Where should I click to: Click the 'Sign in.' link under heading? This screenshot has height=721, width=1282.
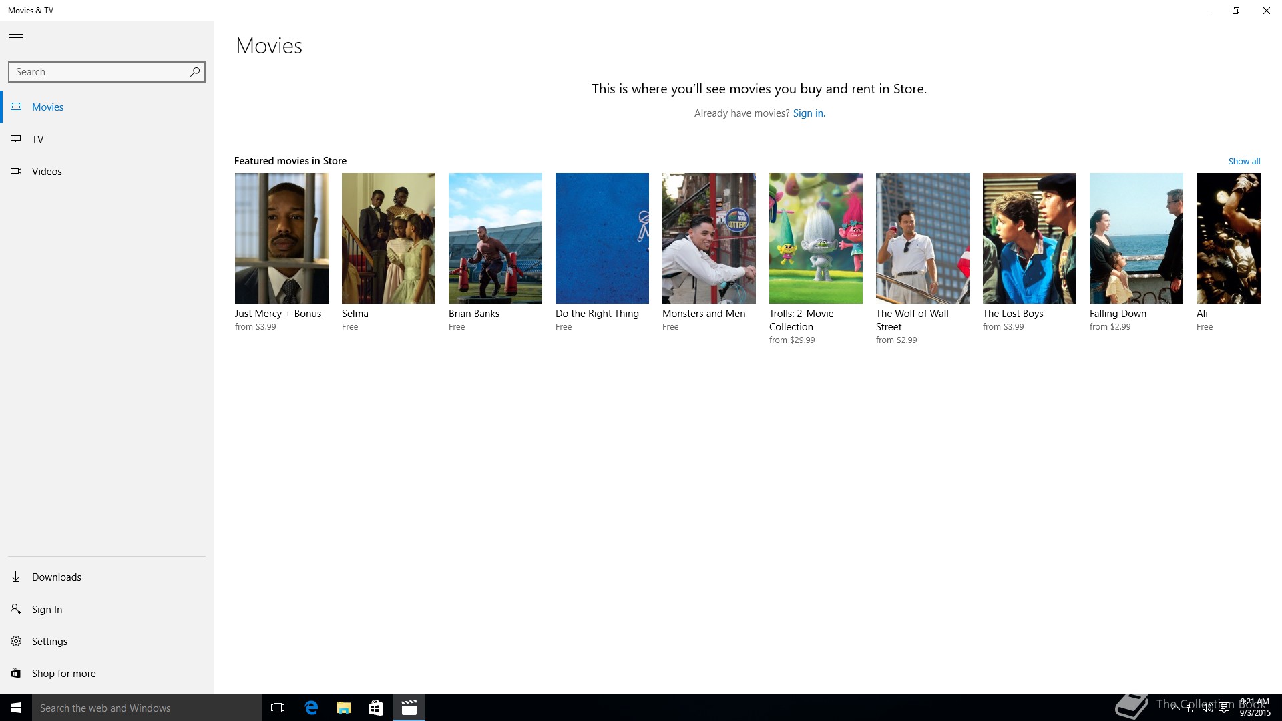click(809, 113)
